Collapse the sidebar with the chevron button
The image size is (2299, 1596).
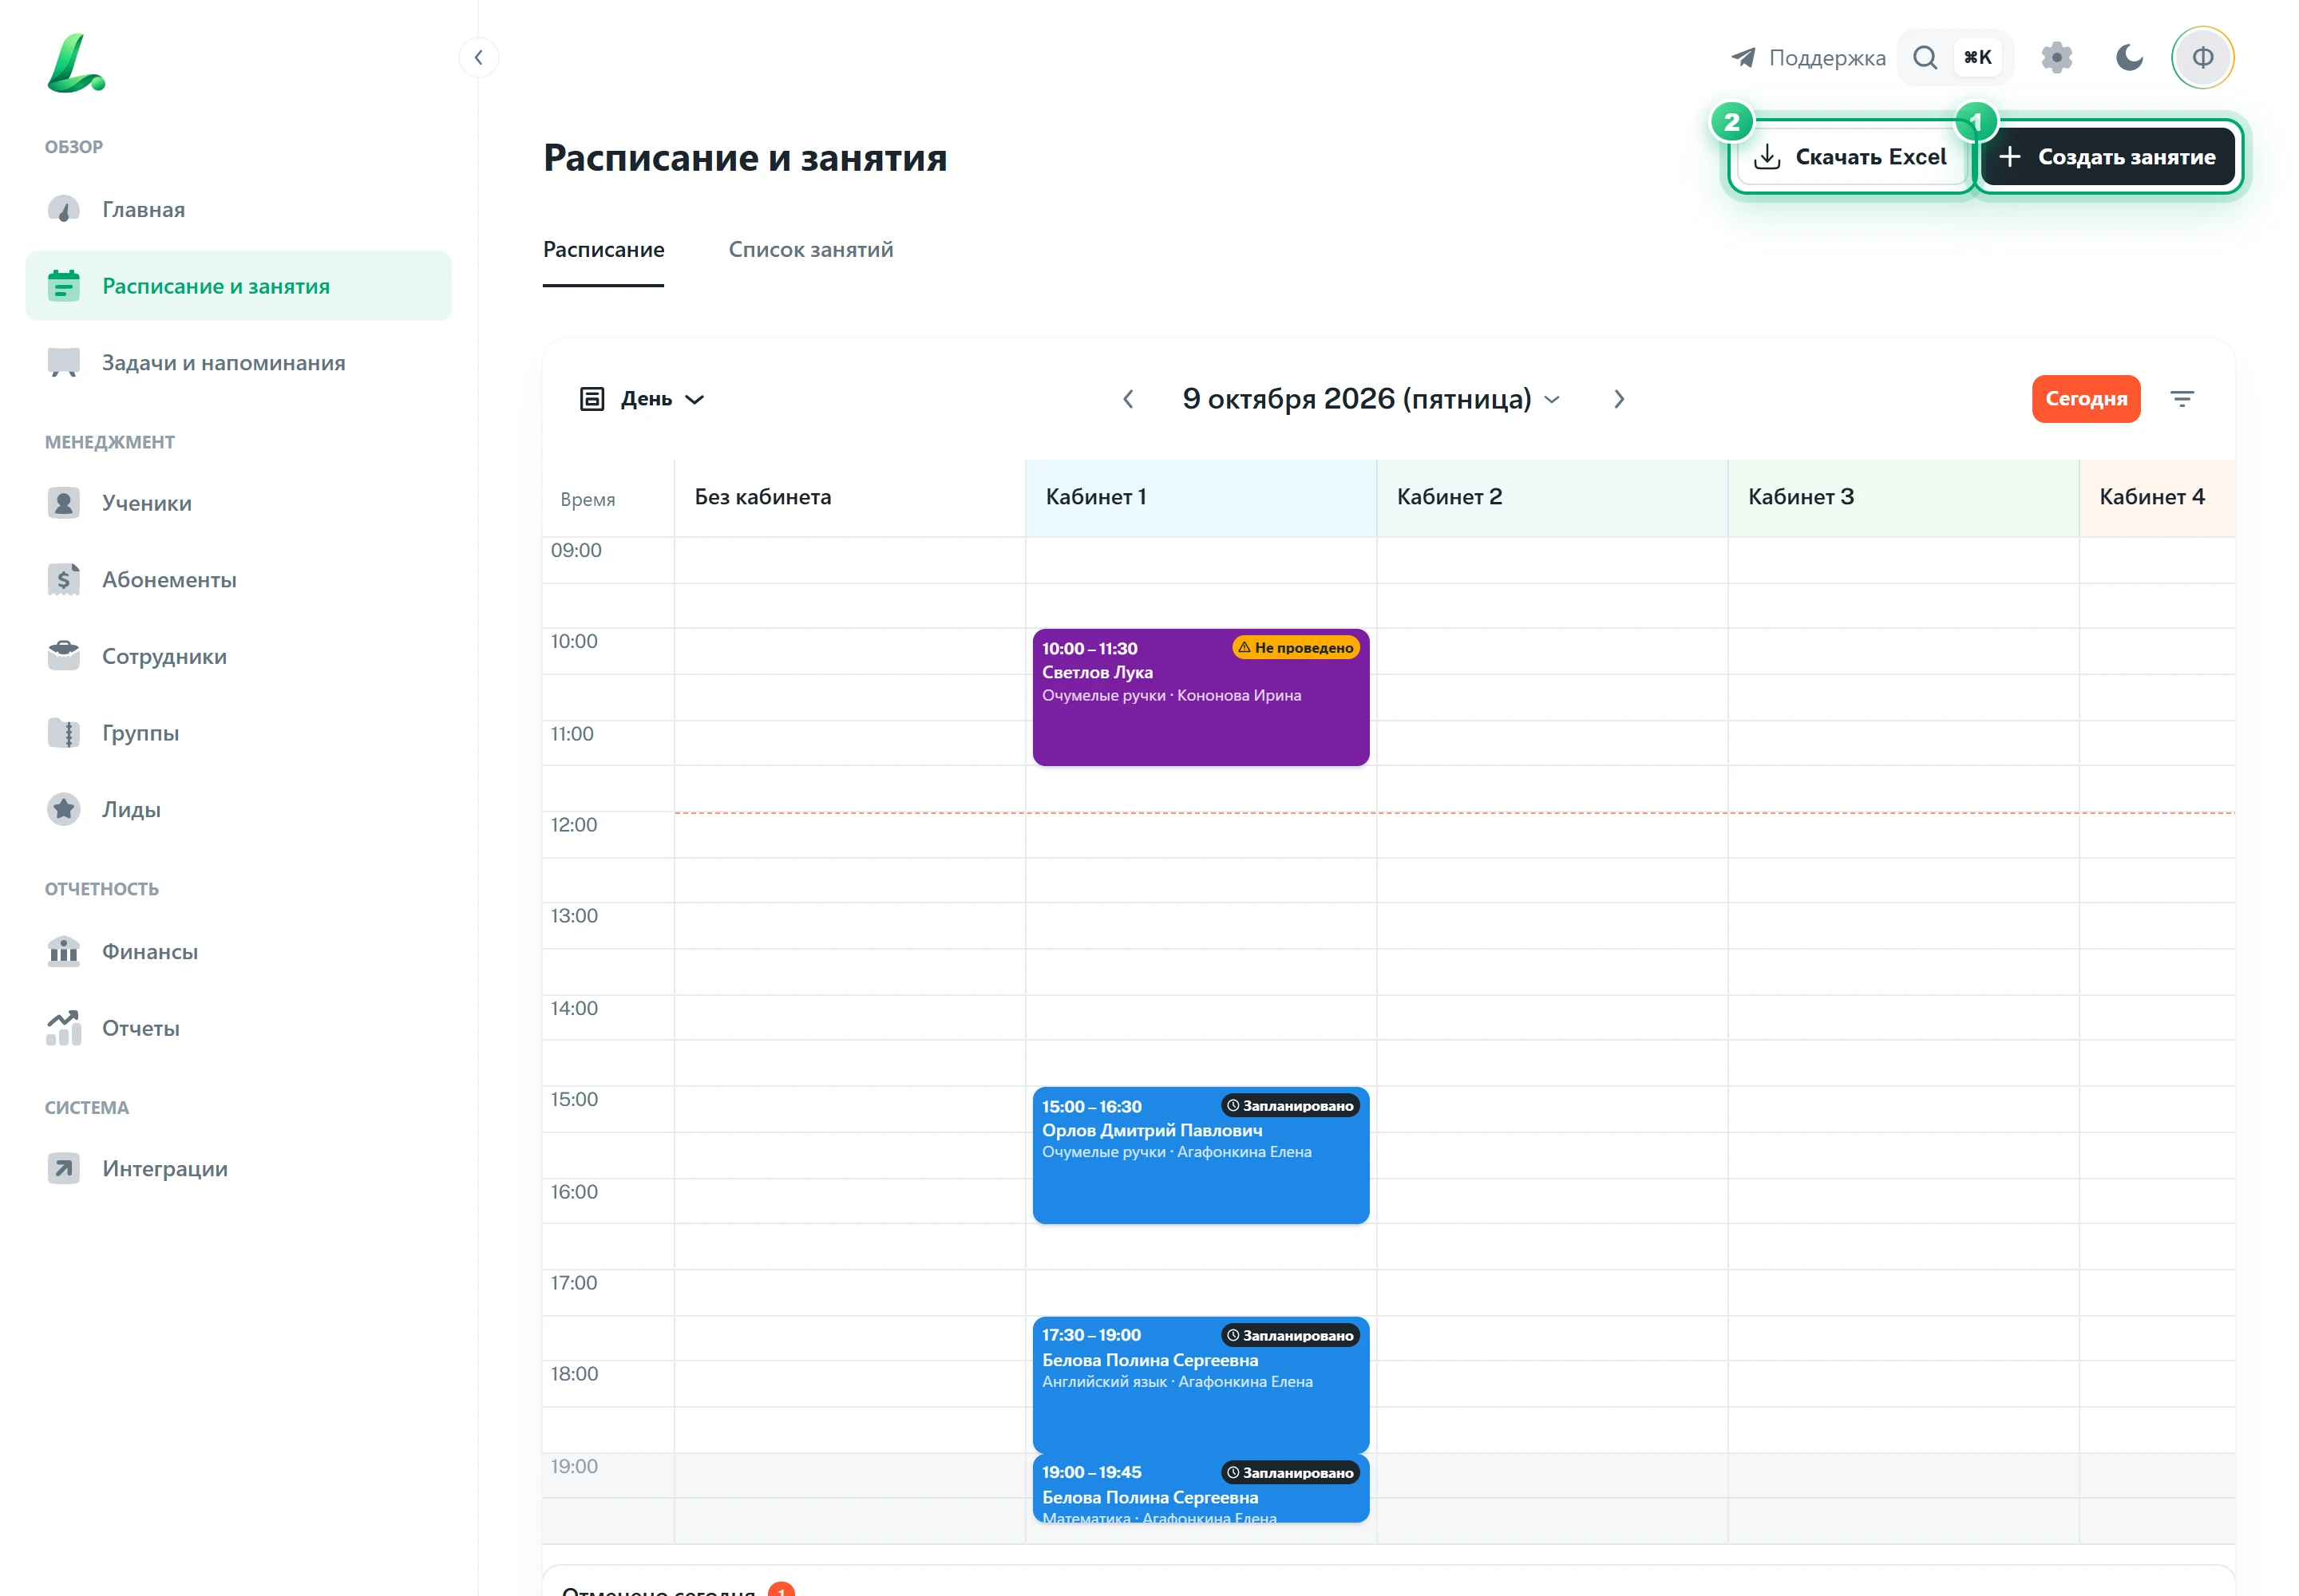(x=478, y=57)
